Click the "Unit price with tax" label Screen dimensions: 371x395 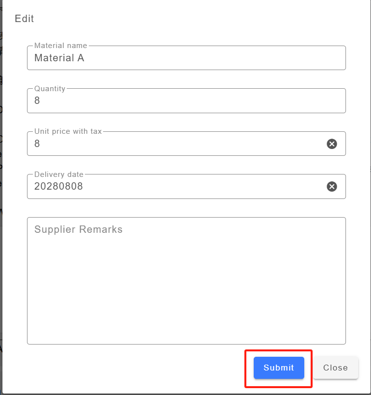[x=68, y=131]
